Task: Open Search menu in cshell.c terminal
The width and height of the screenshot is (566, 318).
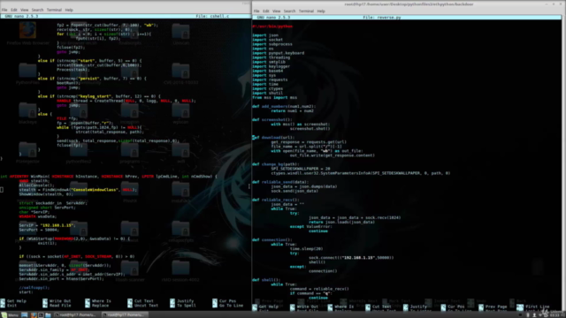Action: point(37,10)
